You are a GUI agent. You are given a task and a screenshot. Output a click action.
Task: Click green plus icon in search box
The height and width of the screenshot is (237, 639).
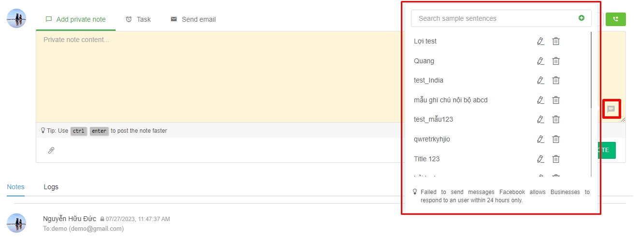[x=582, y=18]
